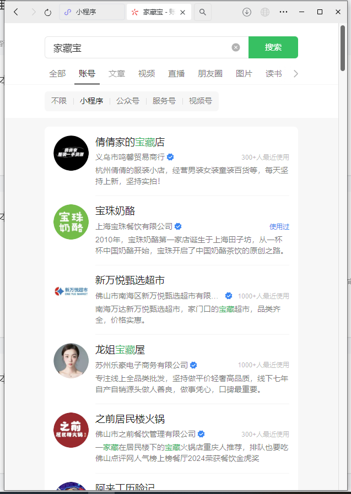Clear the search box with the X icon

click(x=236, y=47)
